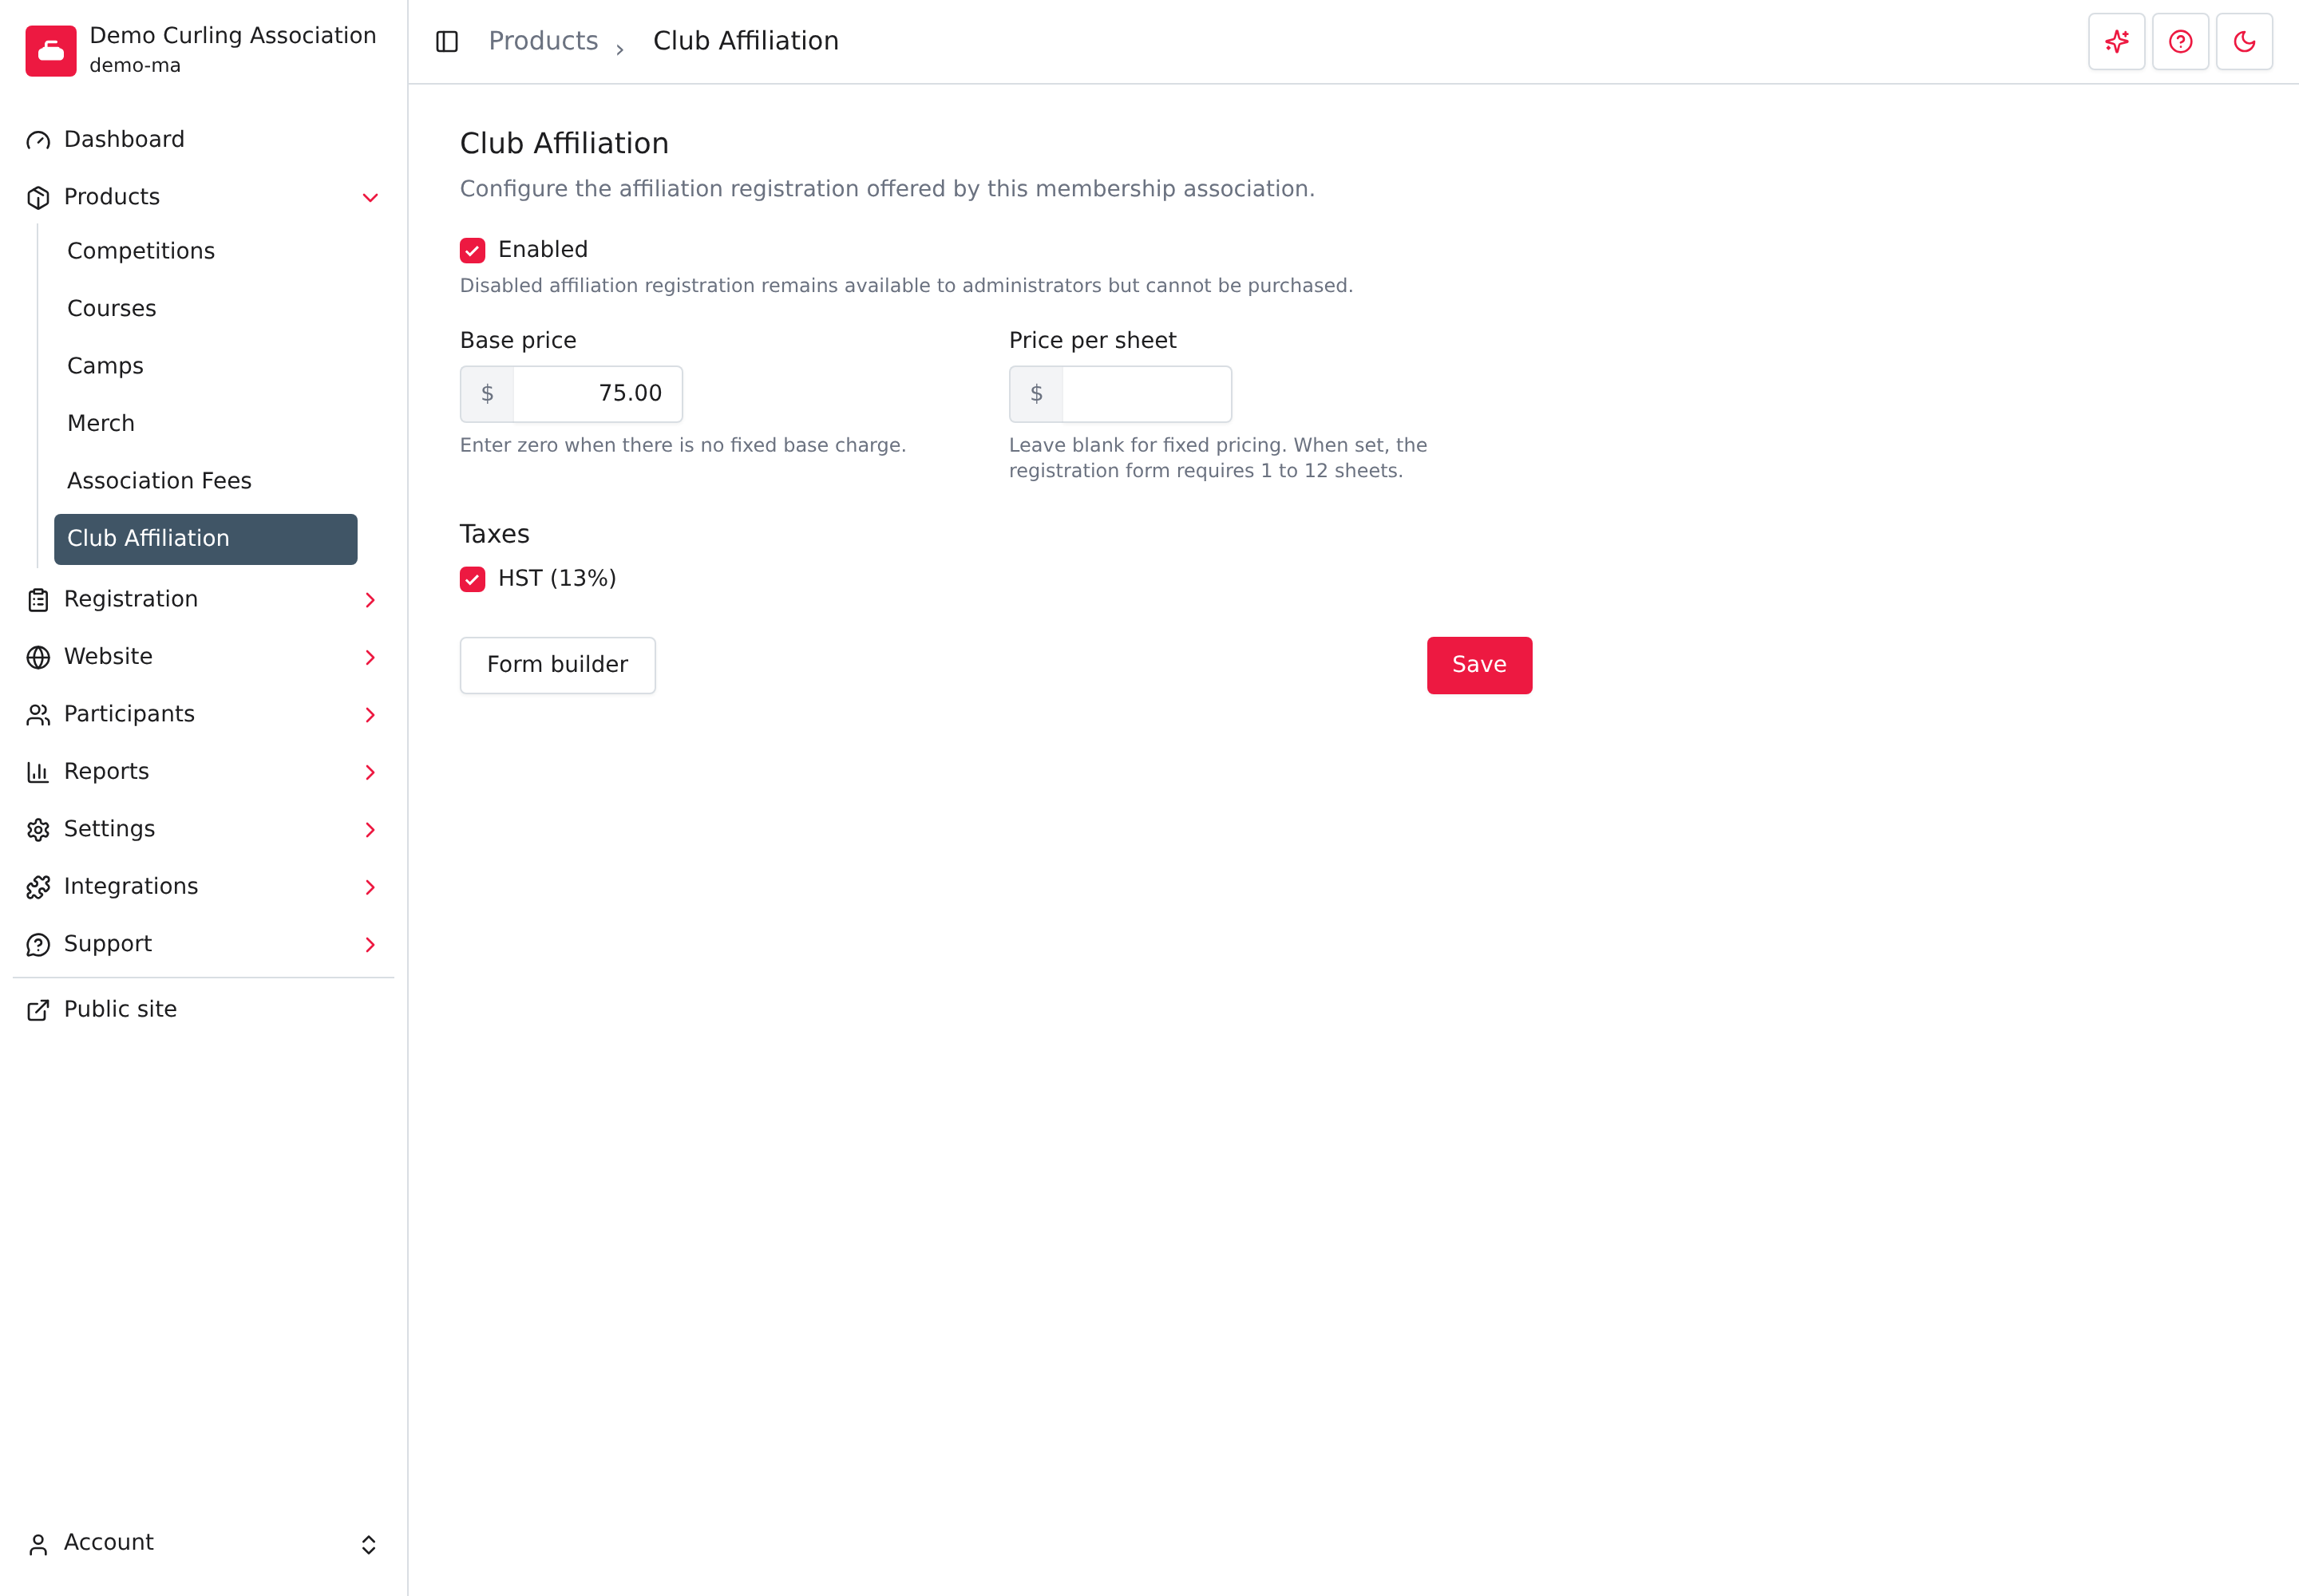Toggle the sidebar panel icon
This screenshot has width=2299, height=1596.
click(447, 41)
